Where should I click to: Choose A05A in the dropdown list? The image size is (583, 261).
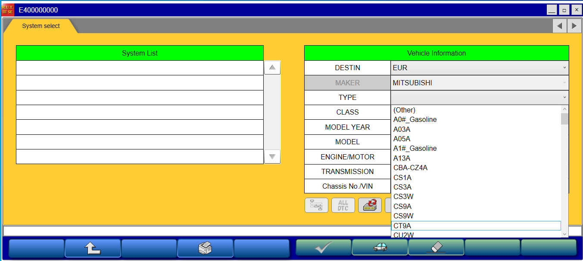pyautogui.click(x=476, y=139)
